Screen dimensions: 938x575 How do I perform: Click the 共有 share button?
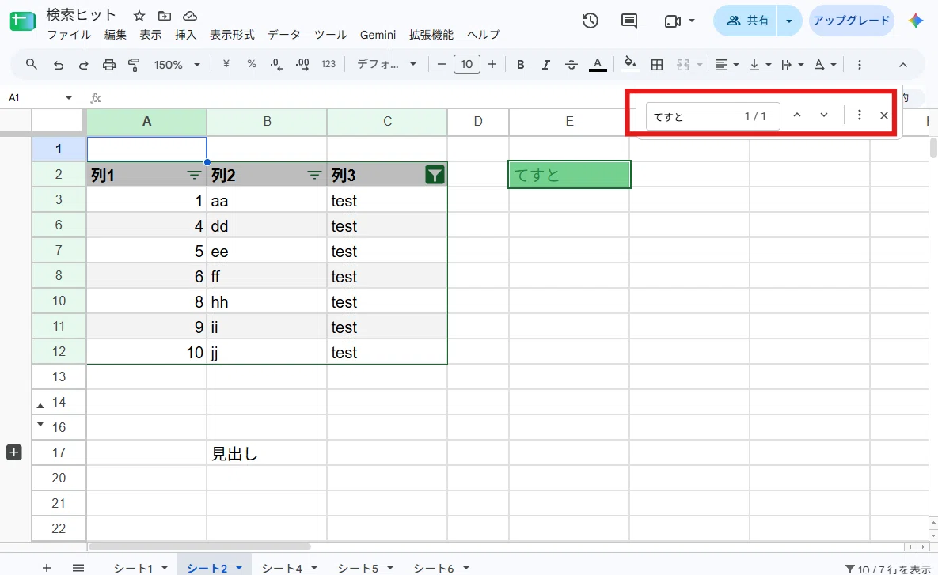[746, 21]
